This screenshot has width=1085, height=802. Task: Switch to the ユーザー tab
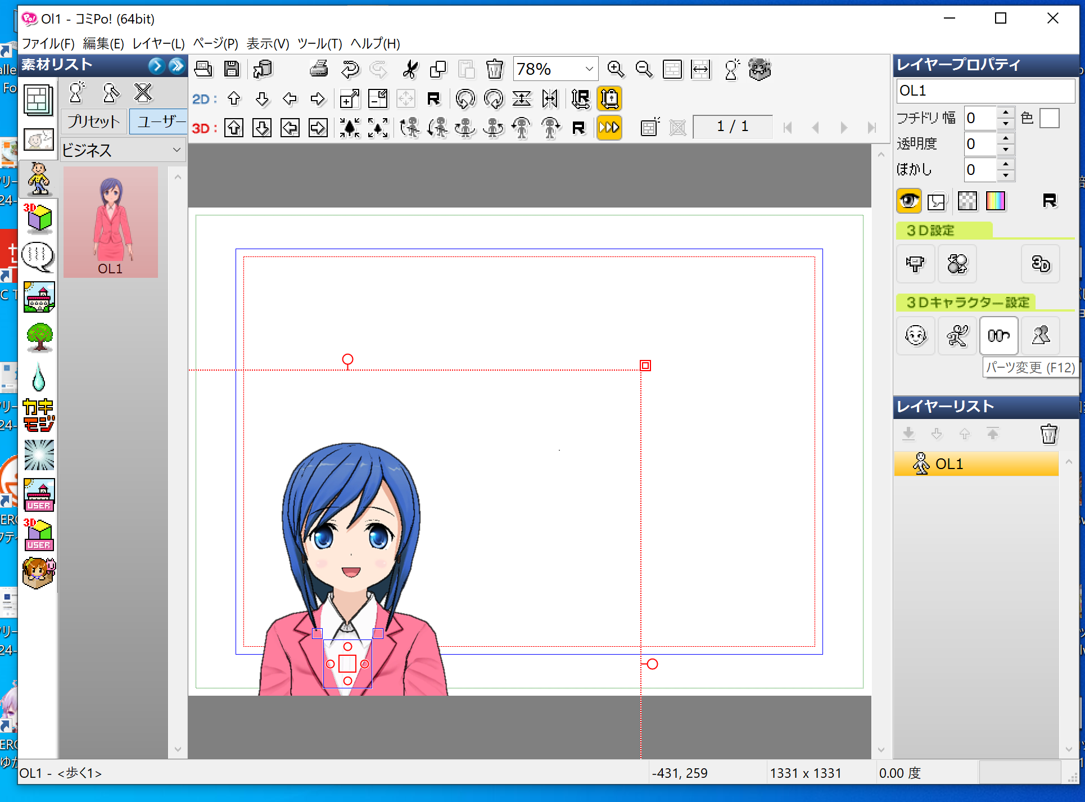pyautogui.click(x=159, y=121)
